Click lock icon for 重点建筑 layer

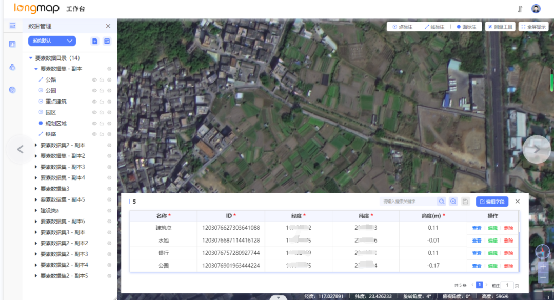(x=102, y=102)
